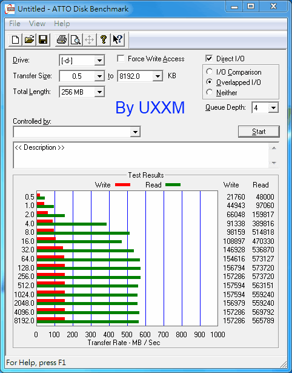Uncheck the Direct I/O checkbox
The width and height of the screenshot is (292, 373).
pos(209,58)
